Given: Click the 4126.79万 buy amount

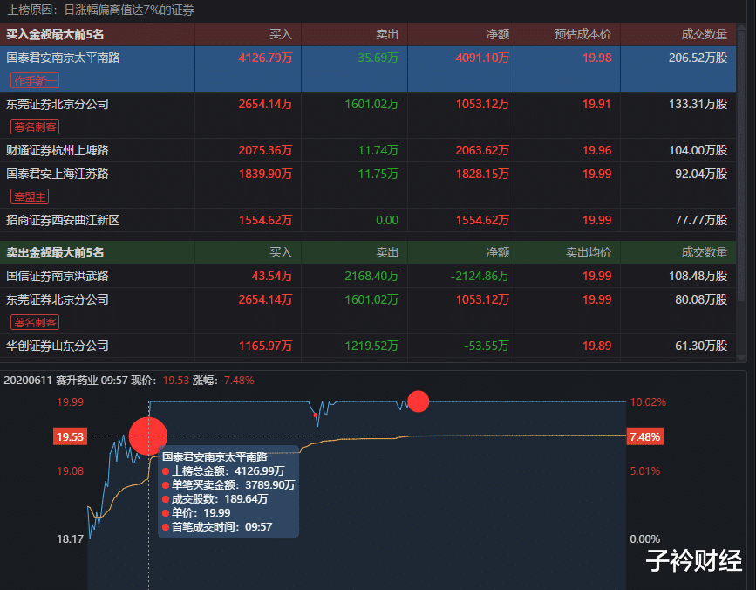Looking at the screenshot, I should coord(265,58).
